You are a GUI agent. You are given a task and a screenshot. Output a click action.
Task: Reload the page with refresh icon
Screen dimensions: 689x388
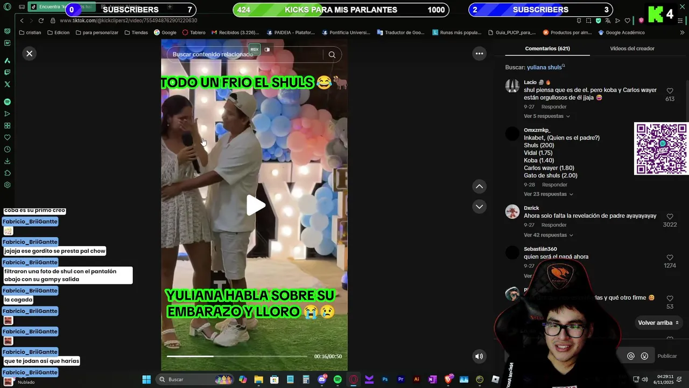(41, 20)
